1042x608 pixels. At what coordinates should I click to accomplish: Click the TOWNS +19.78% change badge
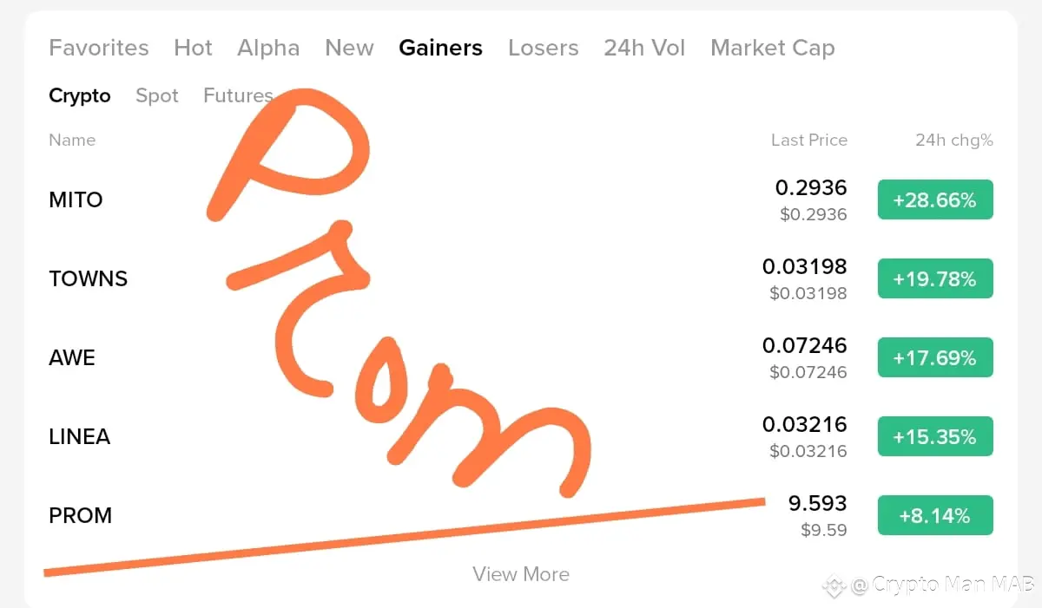(935, 278)
